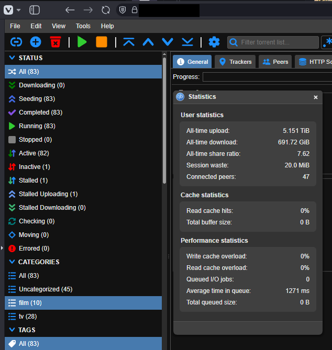Open Options with the blue gear icon

pos(214,42)
